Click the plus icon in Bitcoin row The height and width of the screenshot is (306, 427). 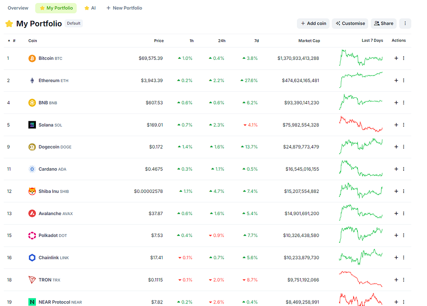[x=396, y=58]
